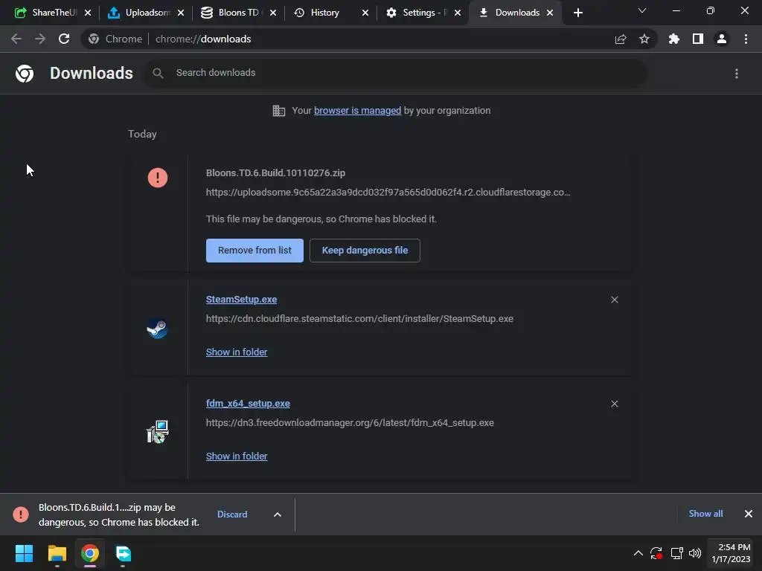
Task: Click Show all downloads
Action: pos(705,514)
